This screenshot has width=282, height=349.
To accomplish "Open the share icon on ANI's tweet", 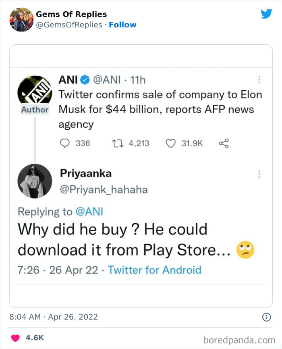I will click(224, 143).
